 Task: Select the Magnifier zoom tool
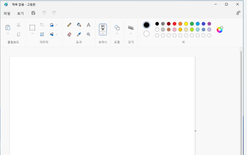pos(89,34)
